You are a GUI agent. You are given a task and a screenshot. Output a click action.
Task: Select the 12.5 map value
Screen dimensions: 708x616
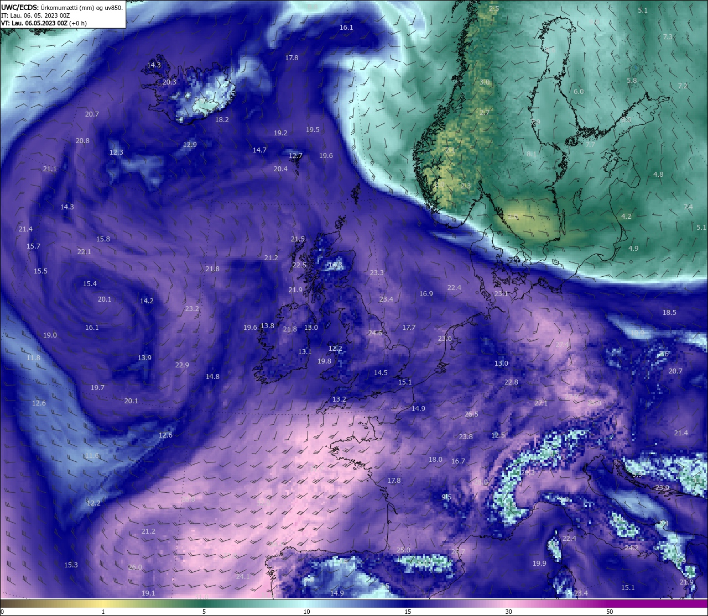(x=498, y=435)
